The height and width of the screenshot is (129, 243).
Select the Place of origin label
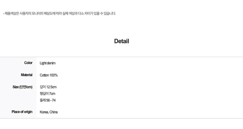pos(22,112)
